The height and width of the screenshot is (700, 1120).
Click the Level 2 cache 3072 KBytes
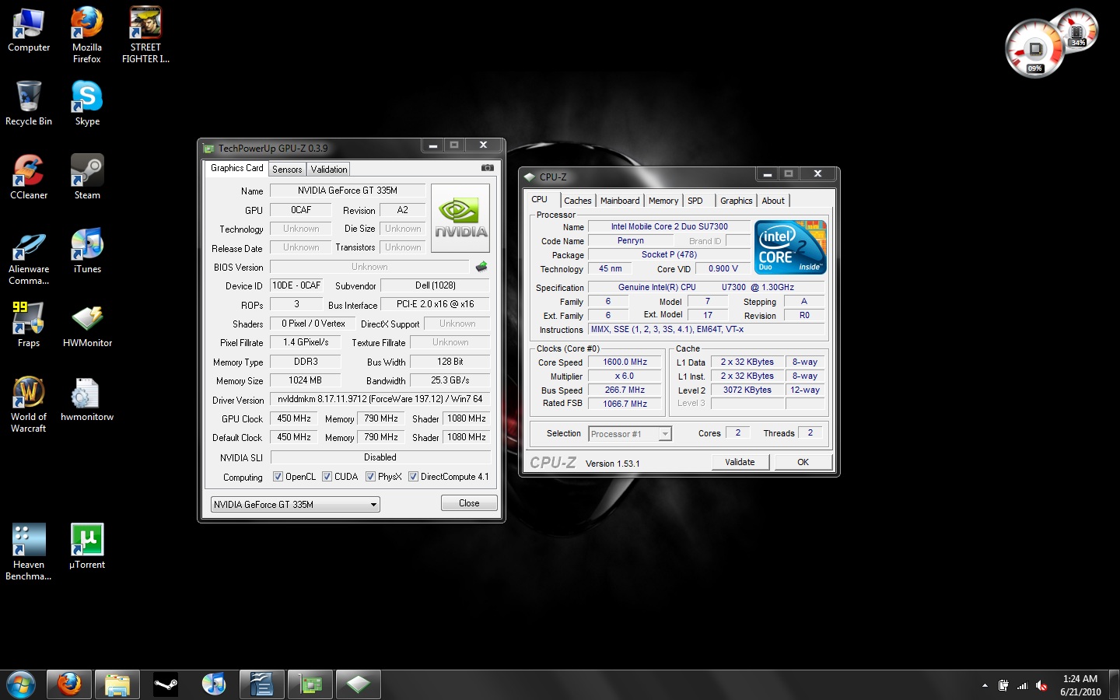(747, 390)
